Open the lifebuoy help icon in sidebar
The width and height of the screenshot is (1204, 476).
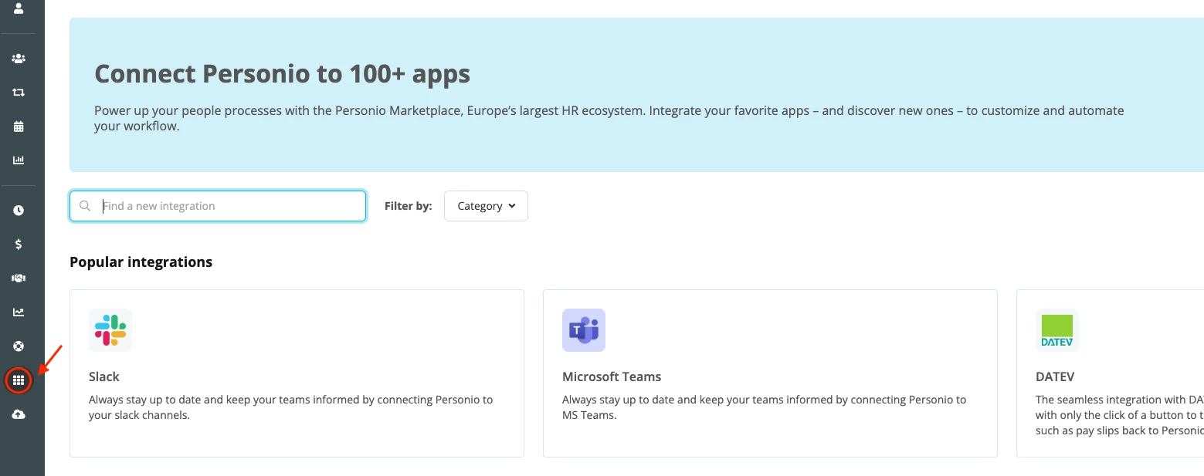coord(19,346)
